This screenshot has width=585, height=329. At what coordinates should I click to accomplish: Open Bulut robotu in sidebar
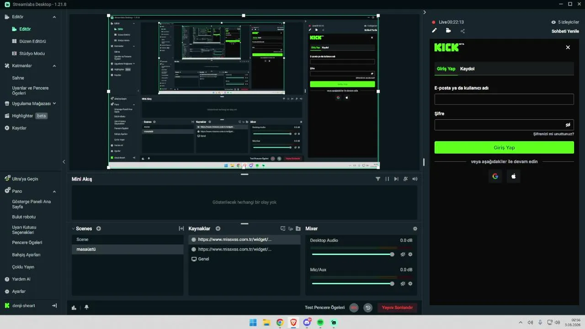pyautogui.click(x=24, y=217)
